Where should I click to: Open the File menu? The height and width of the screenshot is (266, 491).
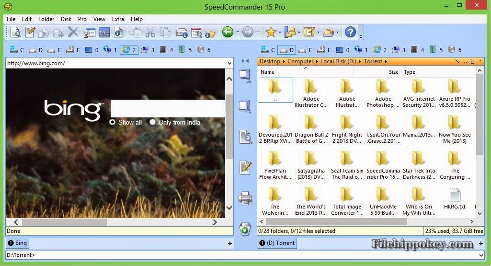(11, 19)
